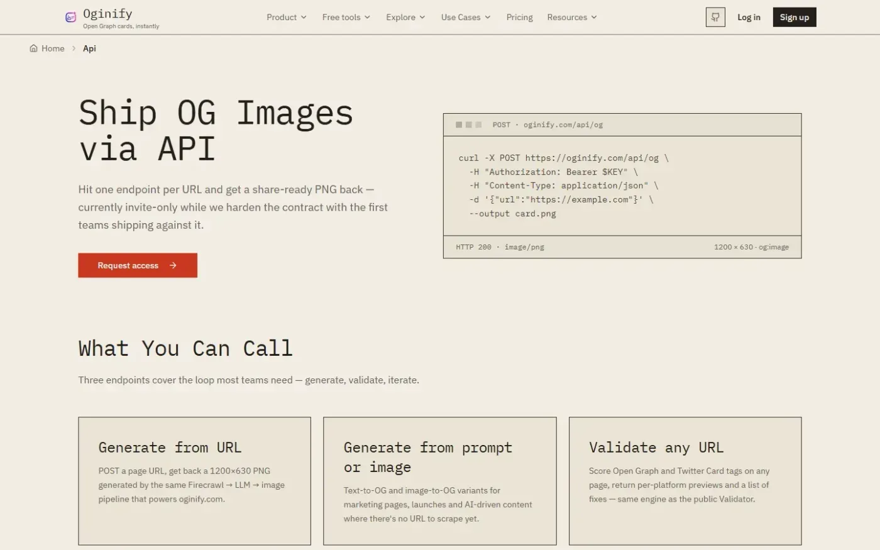This screenshot has width=880, height=550.
Task: Click the "Hit one endpoint per URL" paragraph
Action: pos(233,207)
